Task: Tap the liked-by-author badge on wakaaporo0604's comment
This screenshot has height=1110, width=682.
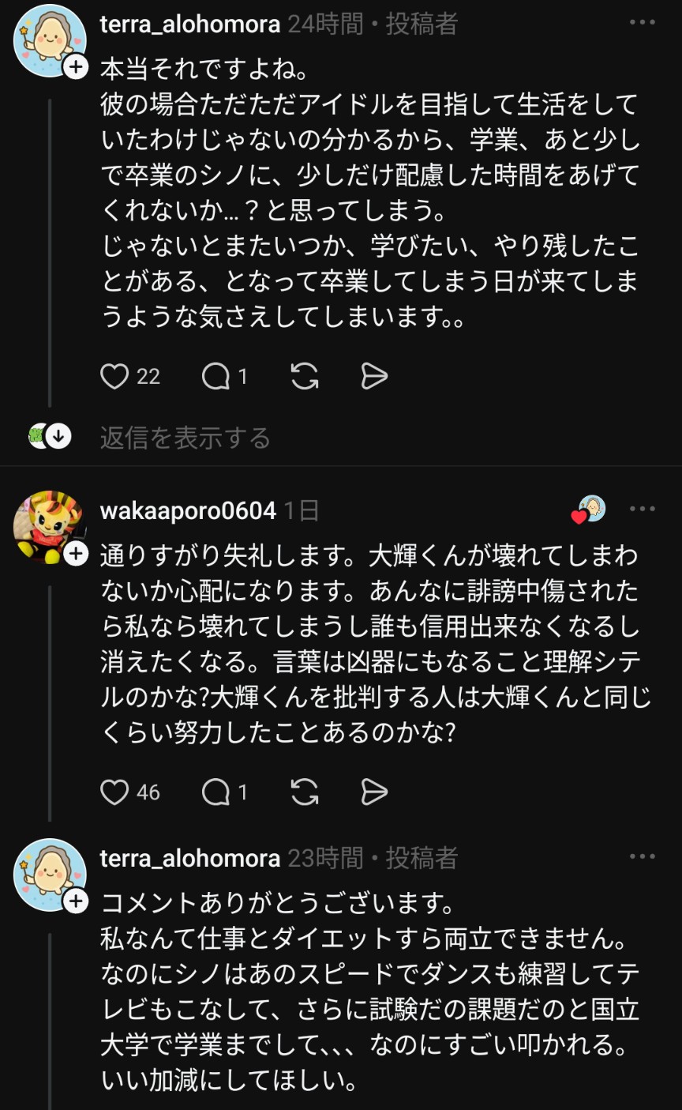Action: [x=590, y=510]
